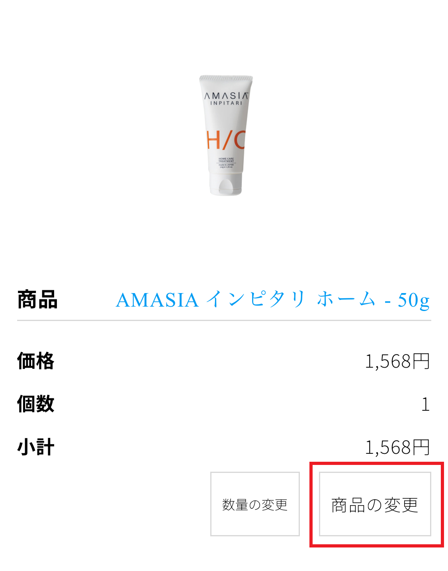Screen dimensions: 448x571
Task: Click the quantity value 1 in the 個数 row
Action: click(426, 404)
